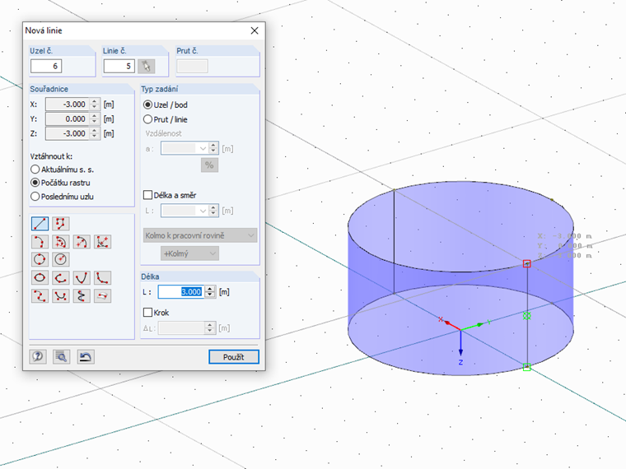This screenshot has width=626, height=469.
Task: Open the Kolmo k pracovní rovině dropdown
Action: point(200,235)
